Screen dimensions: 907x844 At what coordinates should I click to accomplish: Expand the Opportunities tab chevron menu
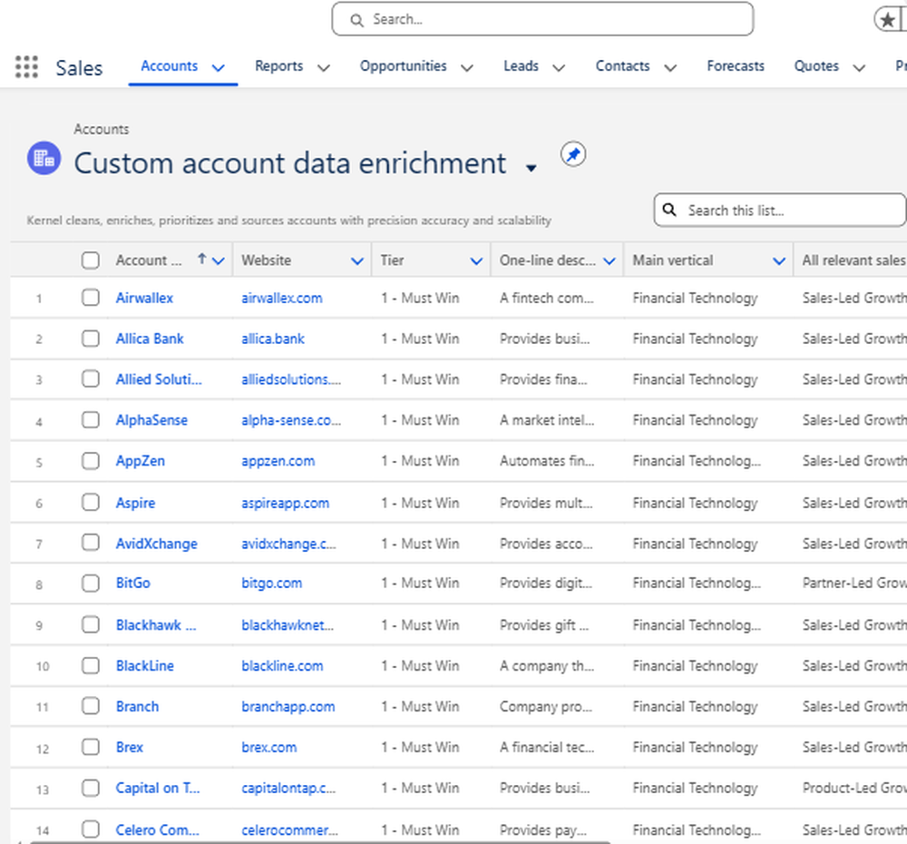[x=467, y=67]
